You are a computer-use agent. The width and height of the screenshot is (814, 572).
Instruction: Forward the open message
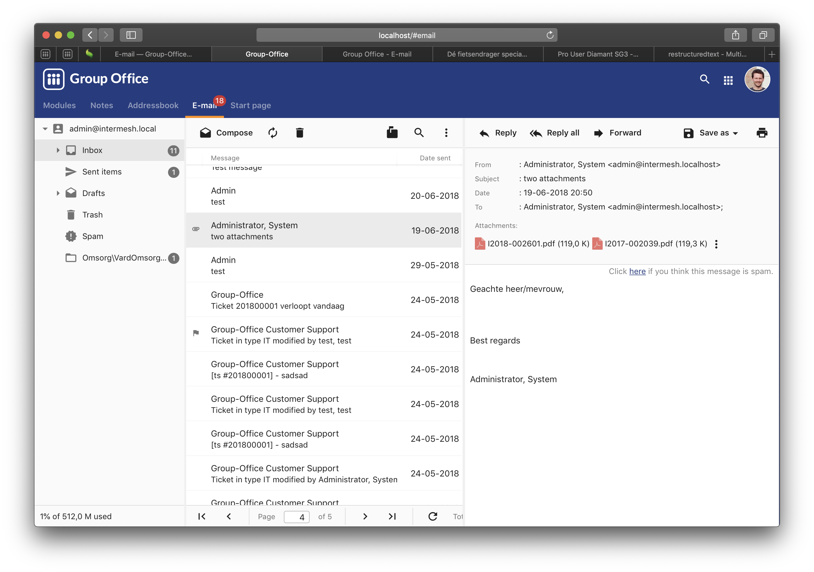click(x=618, y=133)
